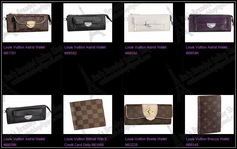Open the tall Brazza Wallet monogram image

tap(209, 115)
